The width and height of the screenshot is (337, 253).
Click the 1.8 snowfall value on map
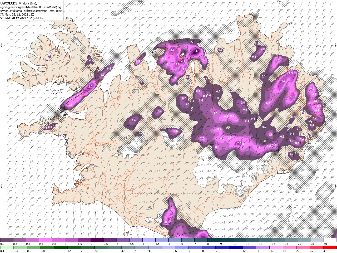pyautogui.click(x=173, y=50)
